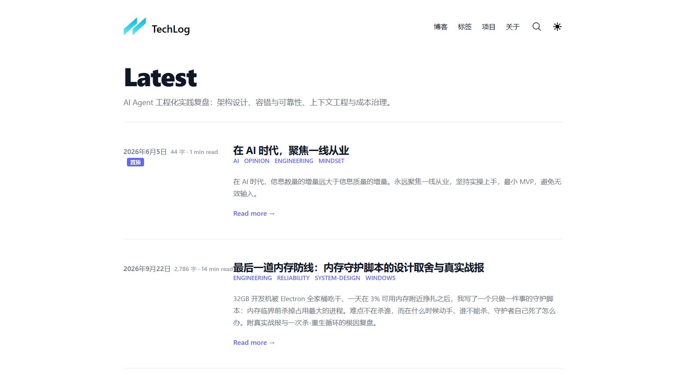Click the date 2026年6月5日

point(145,152)
